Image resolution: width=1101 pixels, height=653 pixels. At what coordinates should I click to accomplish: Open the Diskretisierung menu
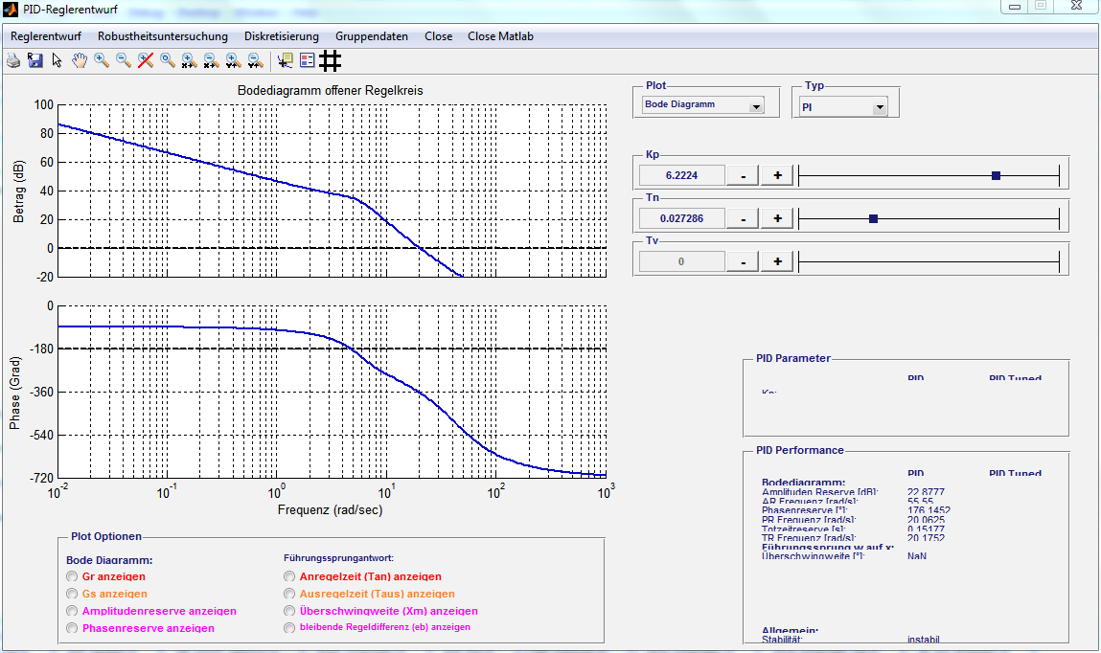281,36
